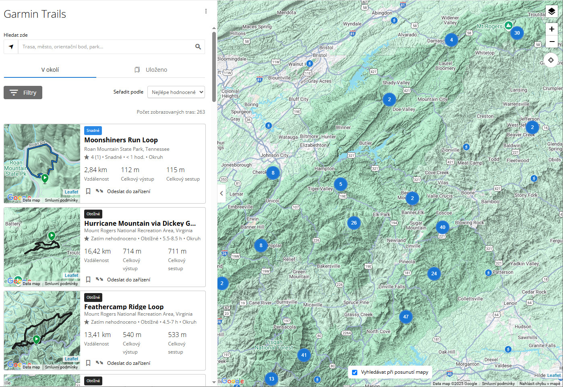This screenshot has width=563, height=387.
Task: Expand the cluster marker labeled 26
Action: pos(354,223)
